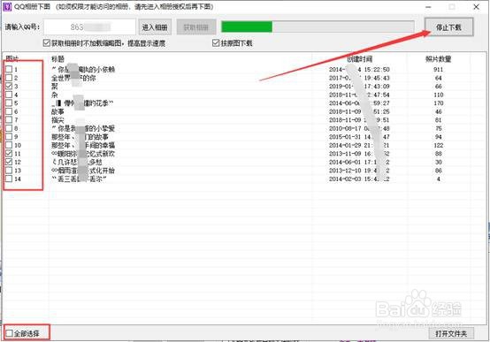Click the photo count 170
Screen dimensions: 490x342
pyautogui.click(x=438, y=103)
